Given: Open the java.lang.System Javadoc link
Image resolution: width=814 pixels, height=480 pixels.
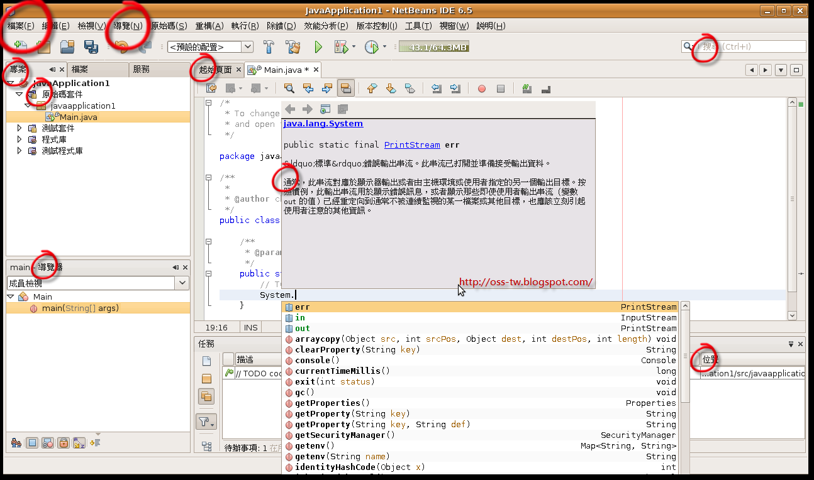Looking at the screenshot, I should point(323,123).
